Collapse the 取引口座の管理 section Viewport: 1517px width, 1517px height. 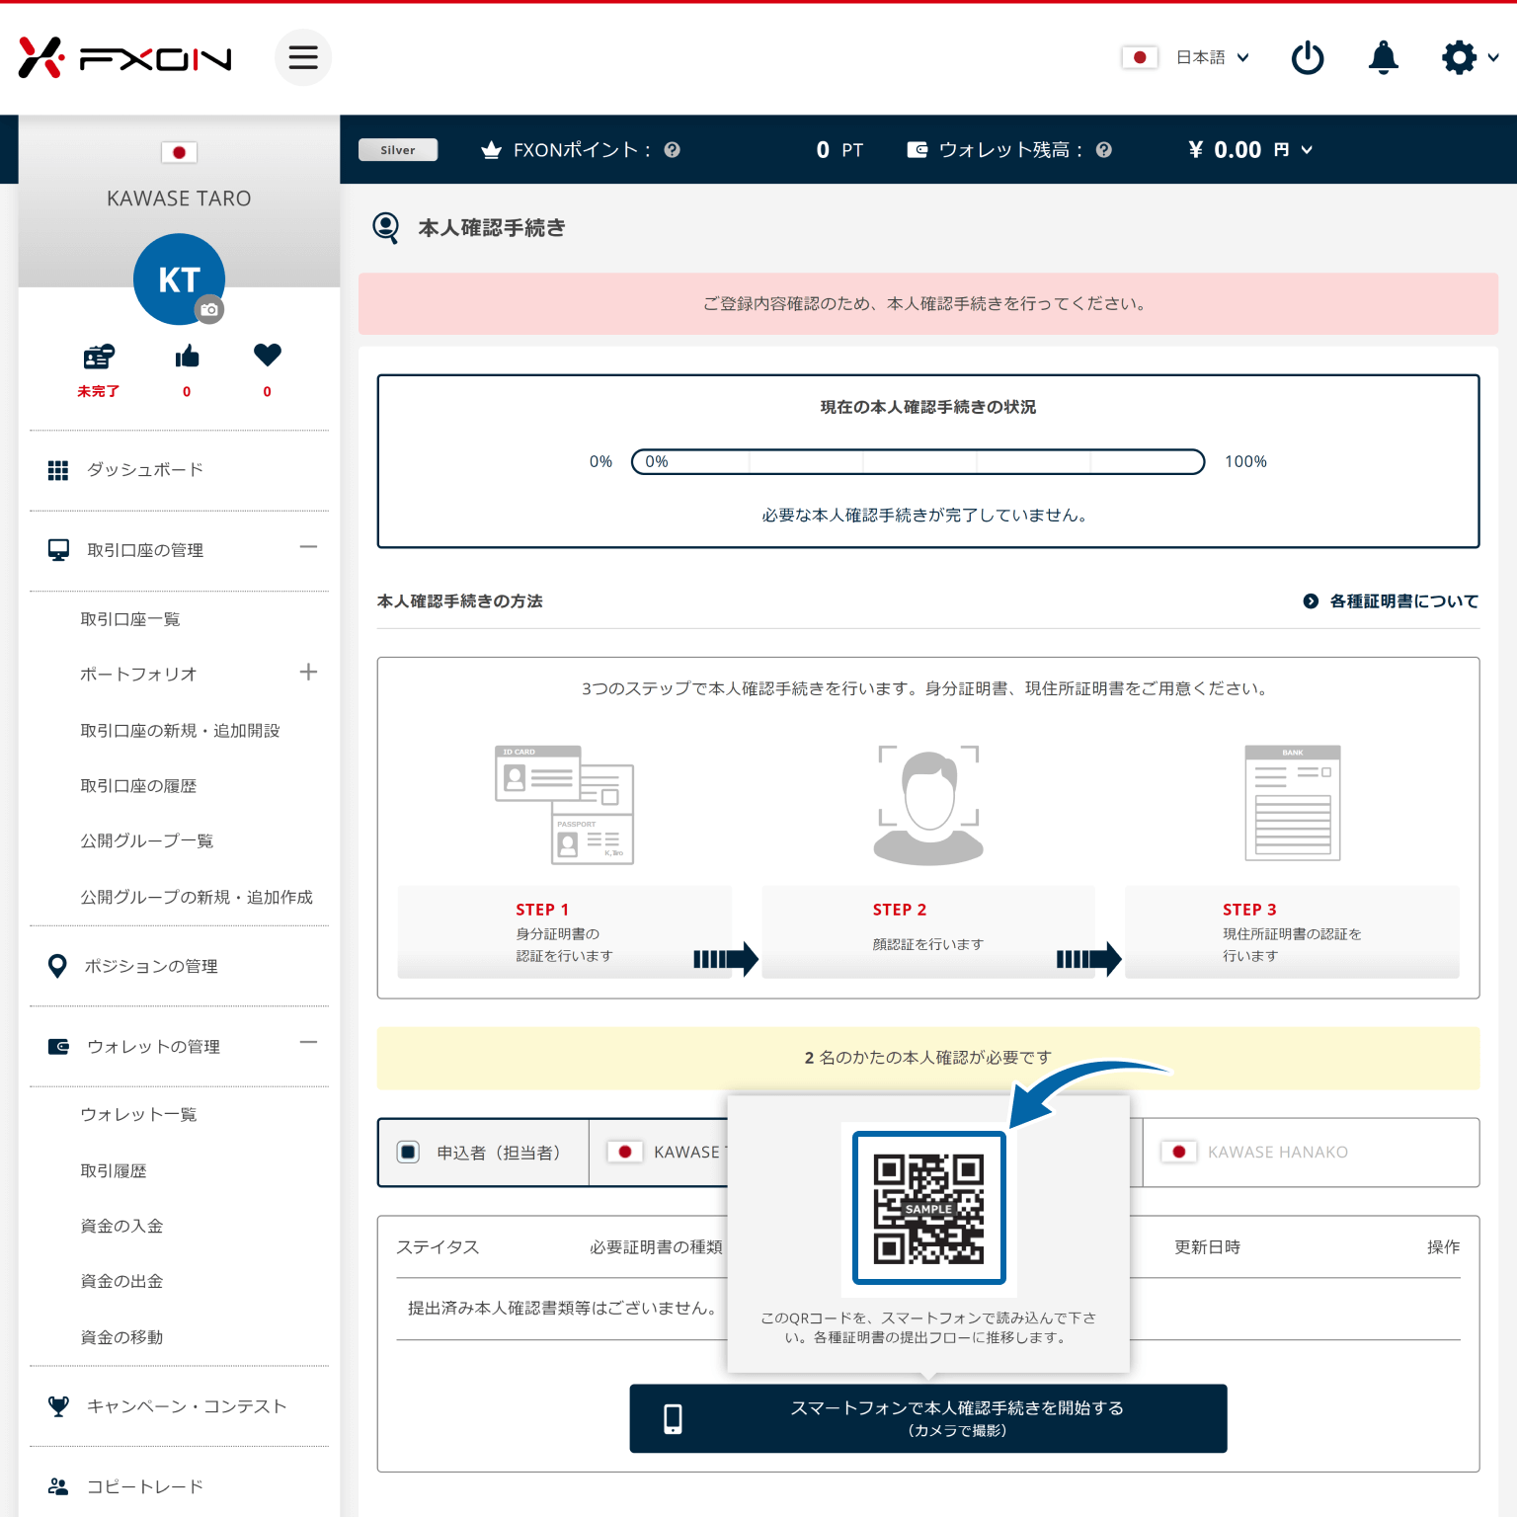(308, 547)
